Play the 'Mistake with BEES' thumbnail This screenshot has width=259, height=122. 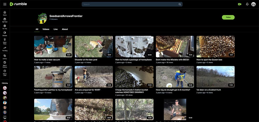tap(175, 47)
